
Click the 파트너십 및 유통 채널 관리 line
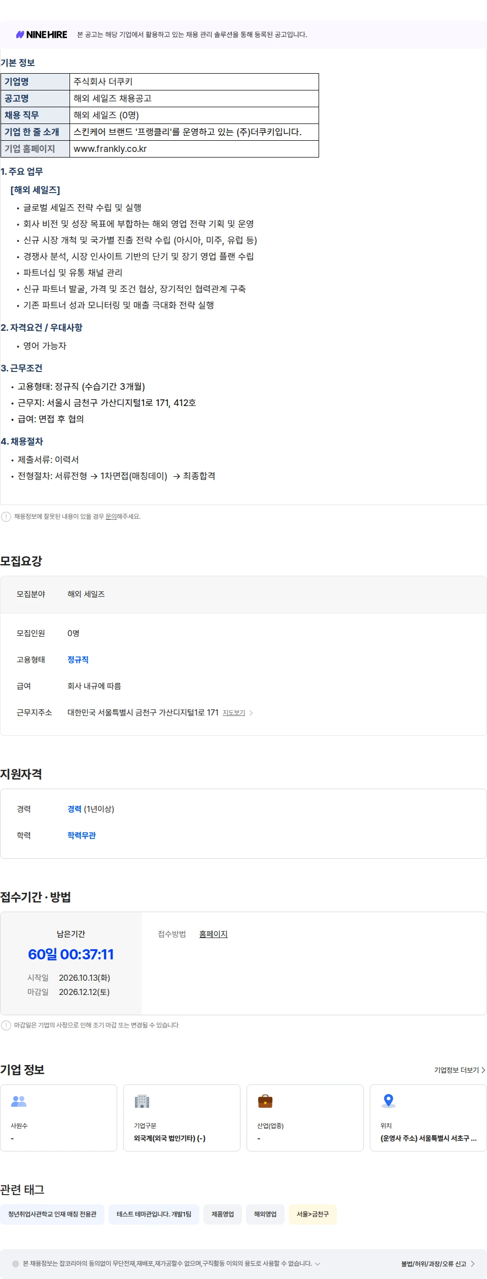pos(73,273)
